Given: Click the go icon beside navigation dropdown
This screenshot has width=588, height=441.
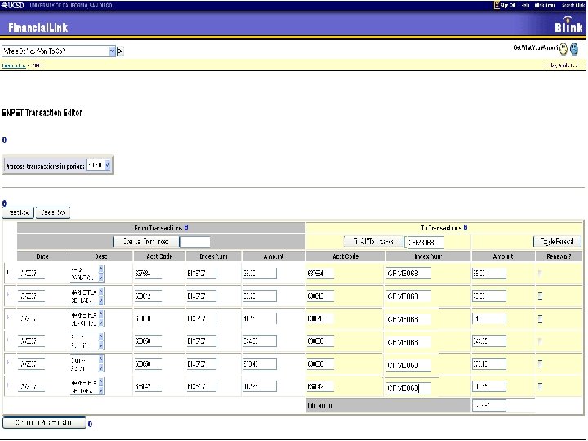Looking at the screenshot, I should [x=121, y=51].
